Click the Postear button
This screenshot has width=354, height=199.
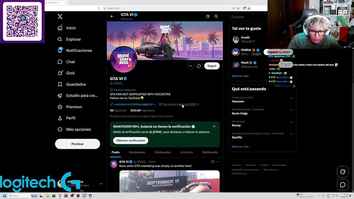click(x=77, y=144)
